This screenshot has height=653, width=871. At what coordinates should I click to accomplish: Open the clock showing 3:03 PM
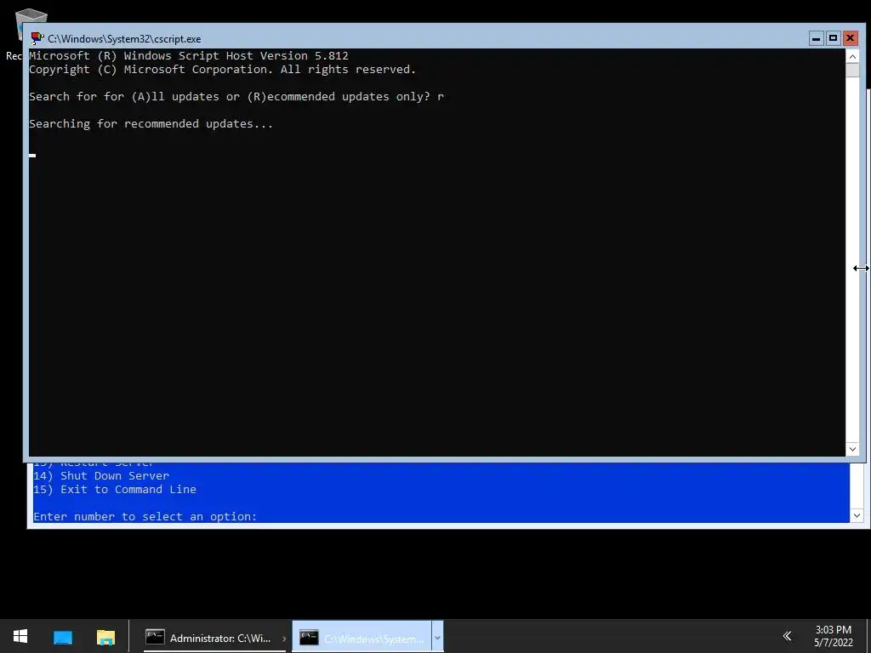point(834,636)
